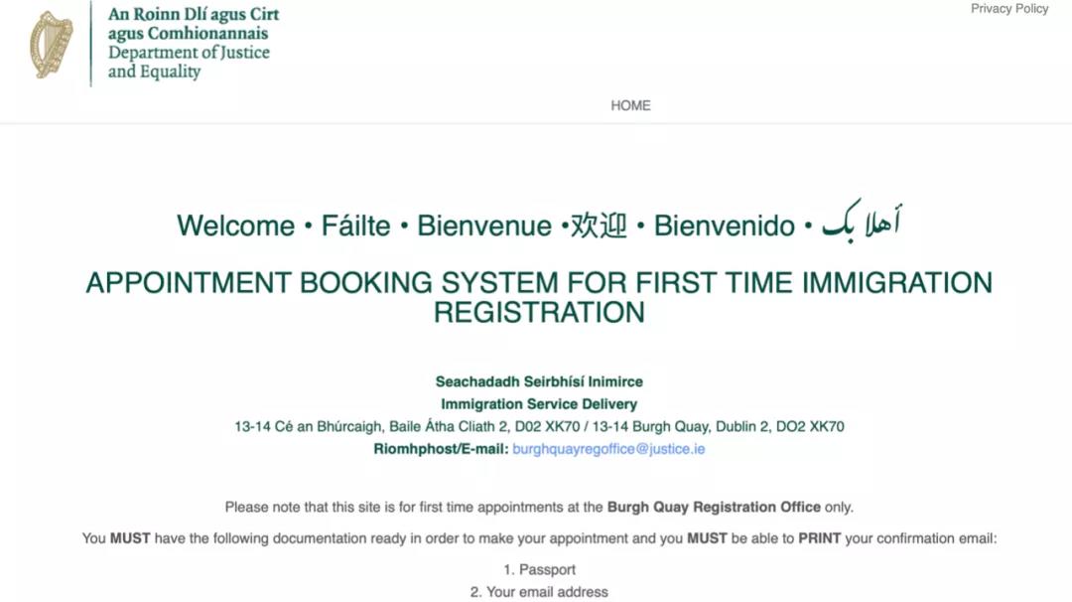Image resolution: width=1072 pixels, height=602 pixels.
Task: Click the 'Seachadadh Seirbhísí Inimirce' line
Action: (x=539, y=381)
